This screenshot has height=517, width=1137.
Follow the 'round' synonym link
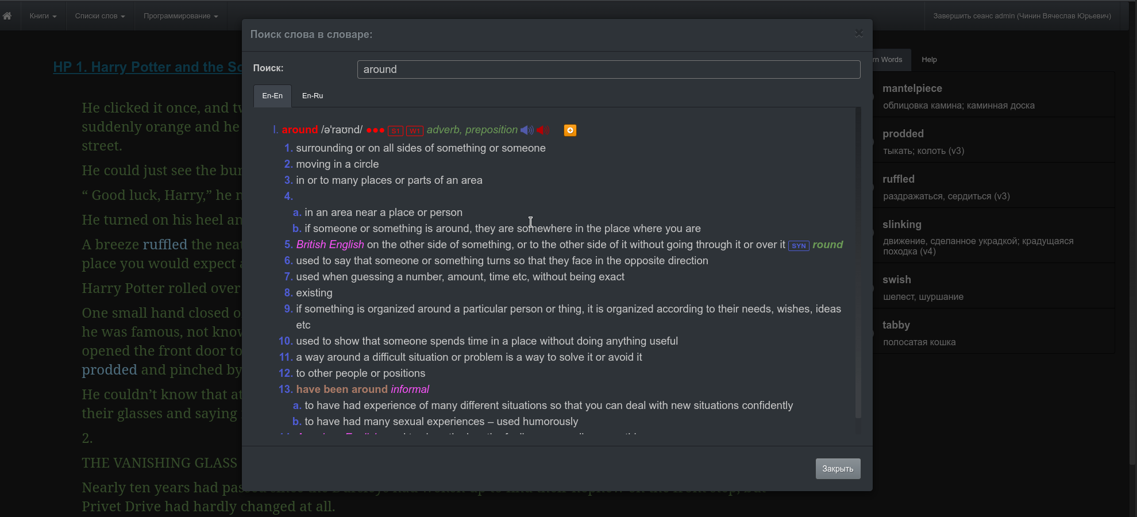pyautogui.click(x=827, y=245)
